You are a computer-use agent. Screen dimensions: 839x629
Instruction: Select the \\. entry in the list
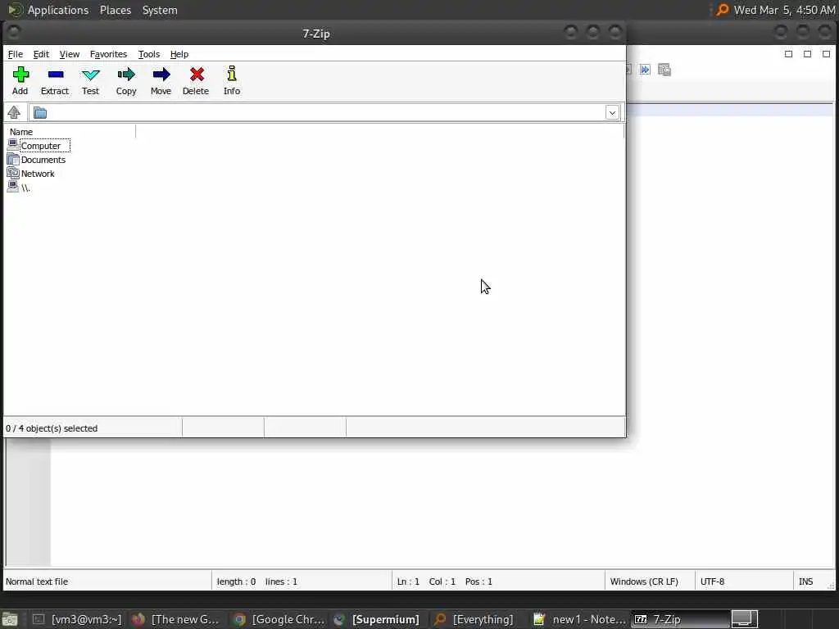tap(25, 188)
